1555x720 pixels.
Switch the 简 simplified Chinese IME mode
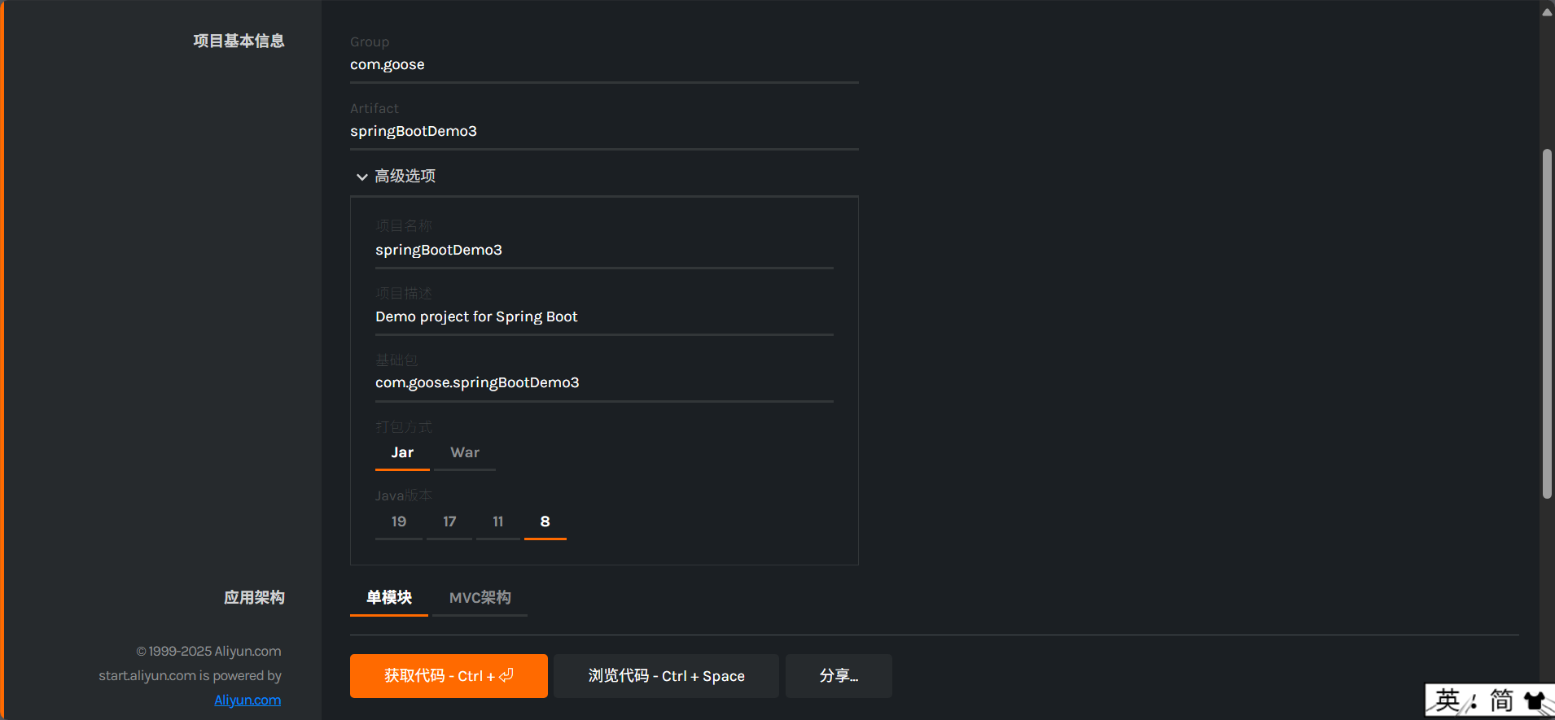pos(1501,700)
